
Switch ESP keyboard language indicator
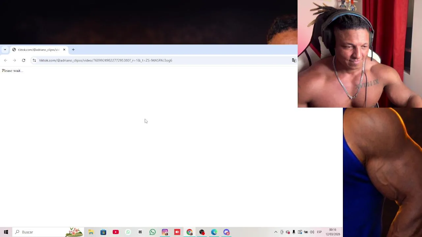pyautogui.click(x=319, y=232)
